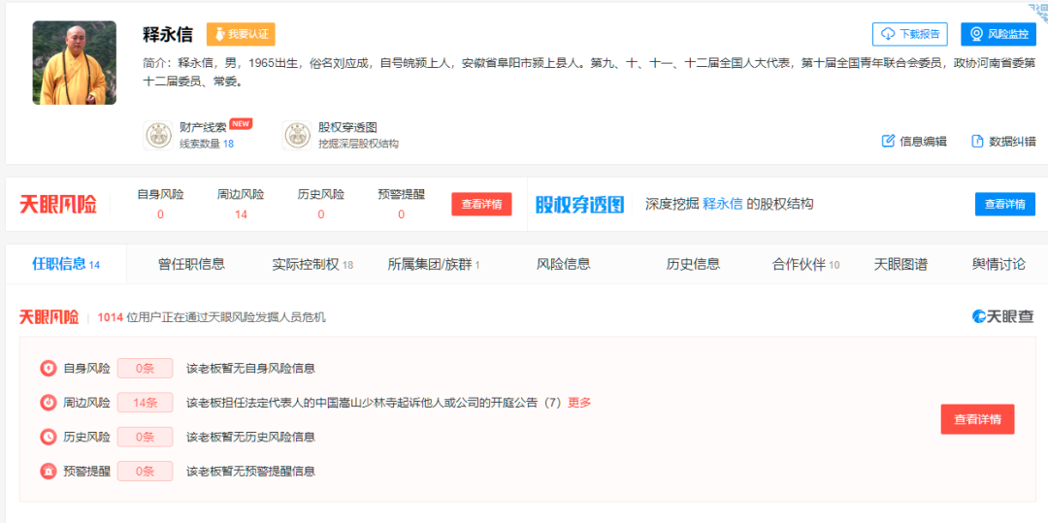
Task: Switch to the 历史信息 tab
Action: pyautogui.click(x=693, y=265)
